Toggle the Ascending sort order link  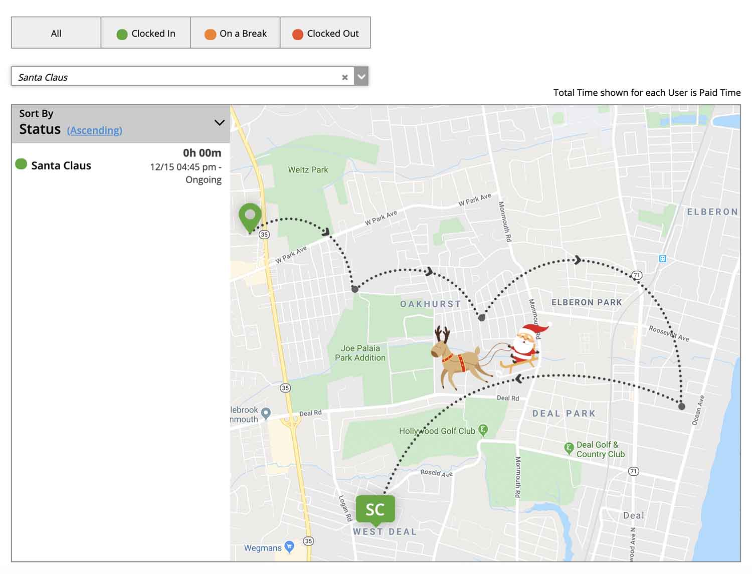click(95, 130)
